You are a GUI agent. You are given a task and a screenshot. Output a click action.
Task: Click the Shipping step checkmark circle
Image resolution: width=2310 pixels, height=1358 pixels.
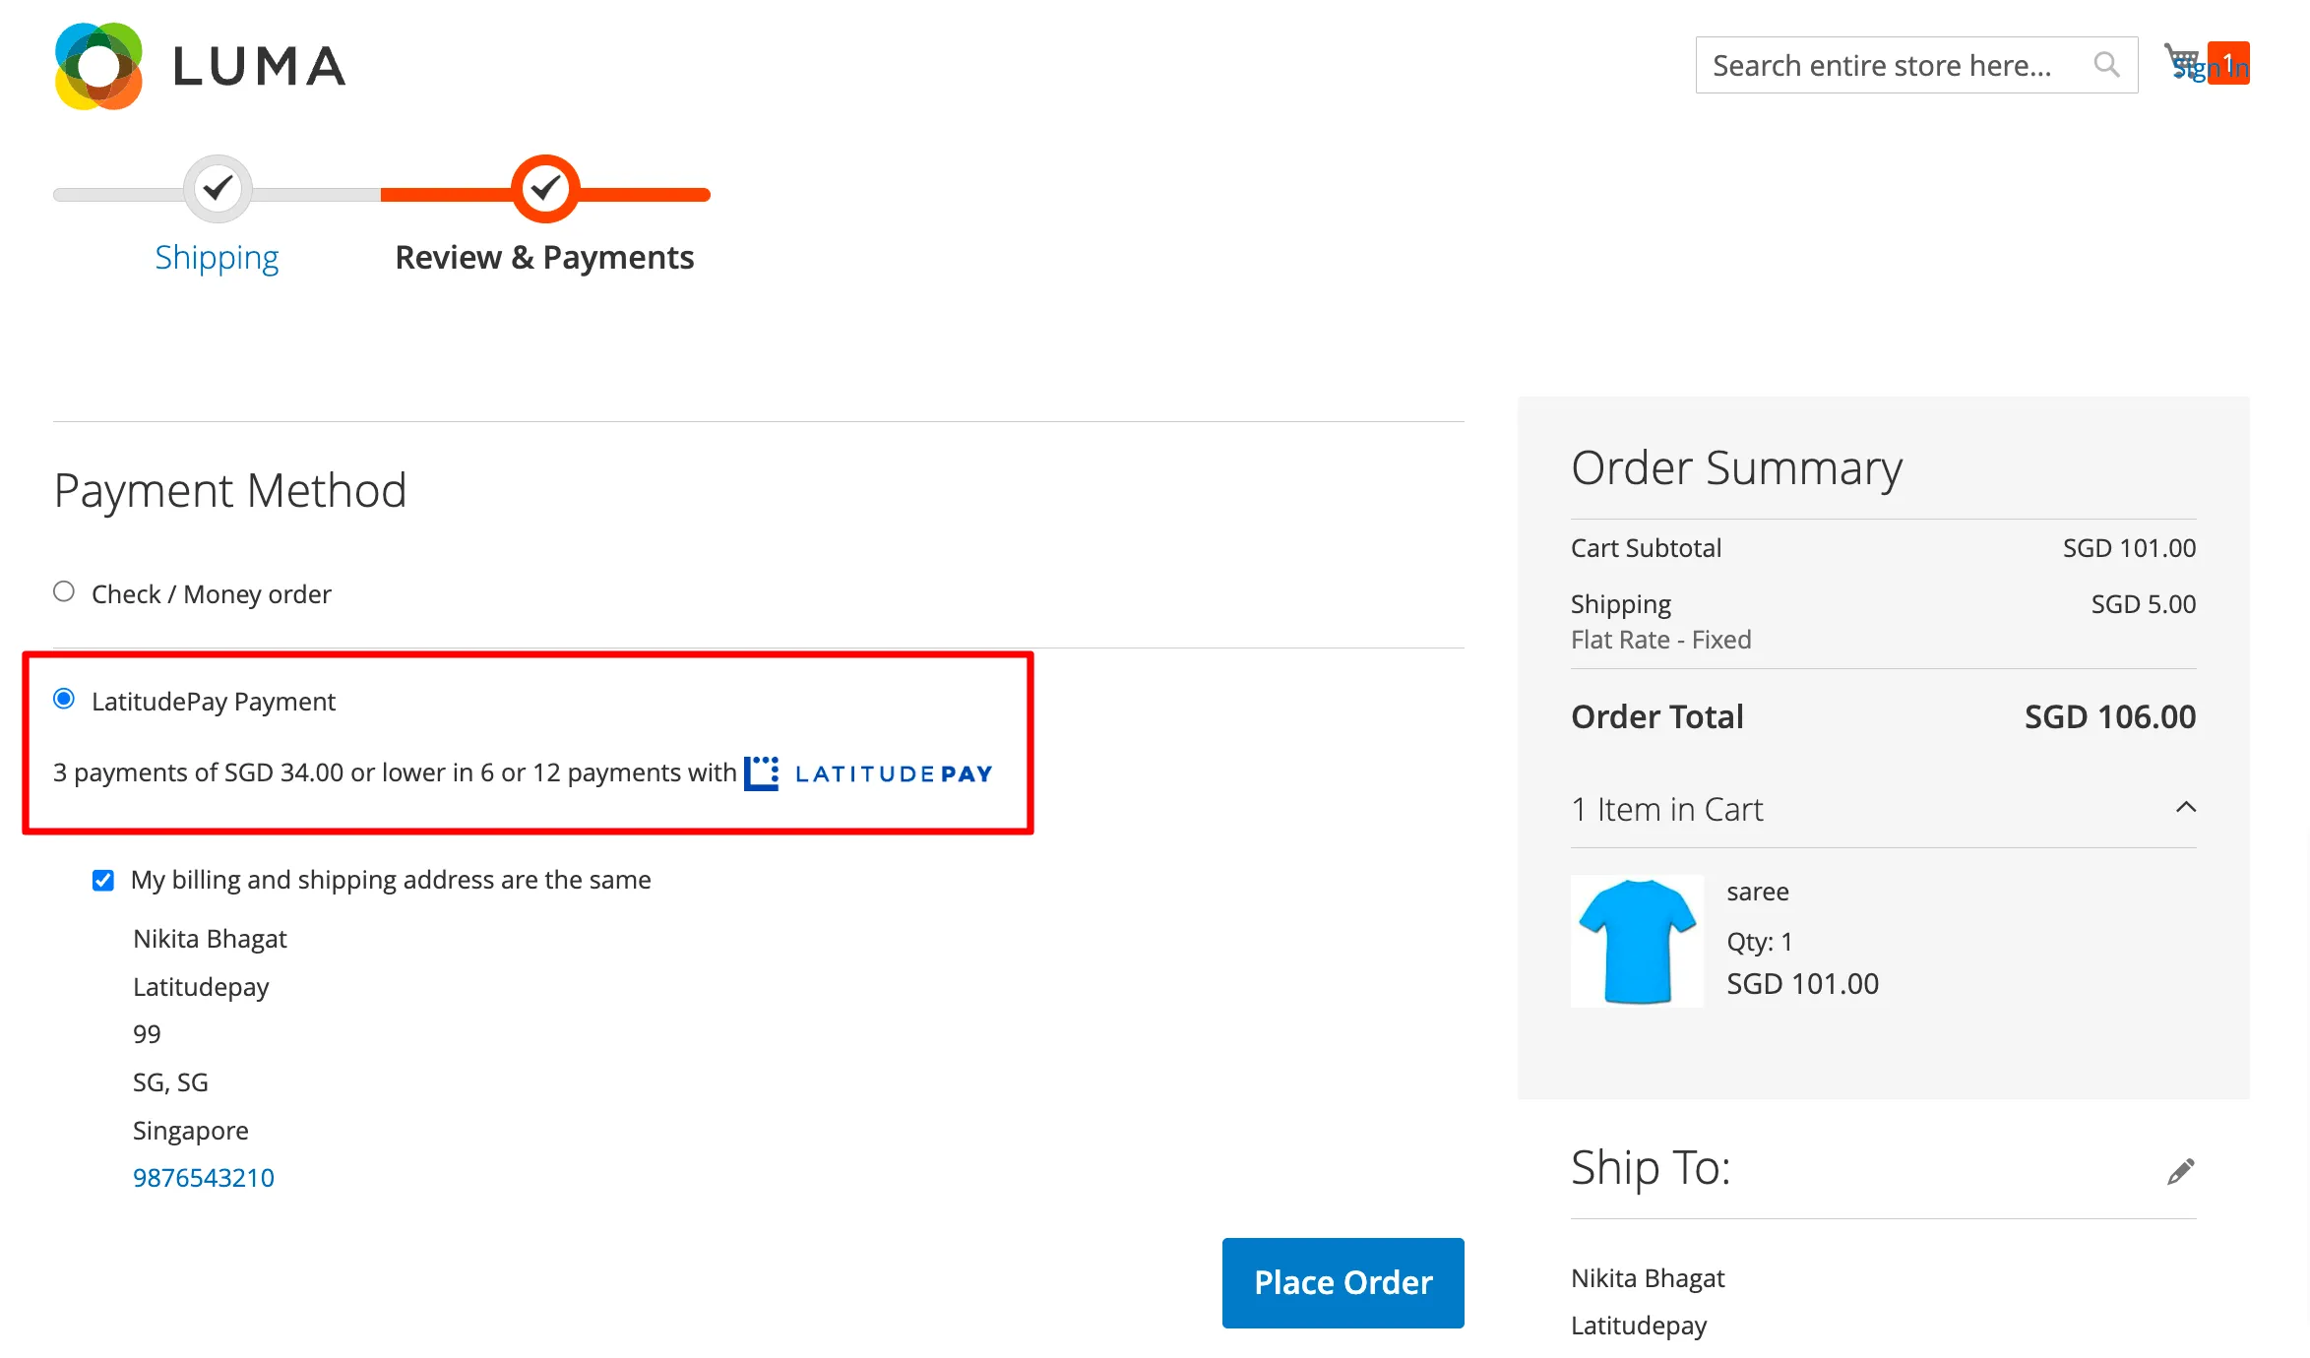tap(218, 188)
